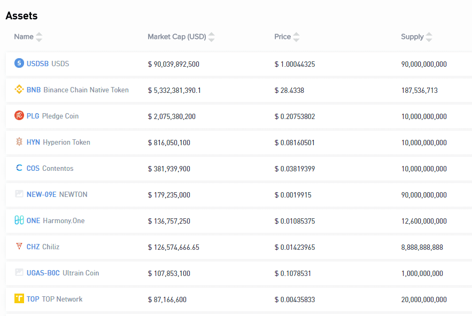Viewport: 472px width, 316px height.
Task: Click the 'Assets' heading
Action: [22, 15]
